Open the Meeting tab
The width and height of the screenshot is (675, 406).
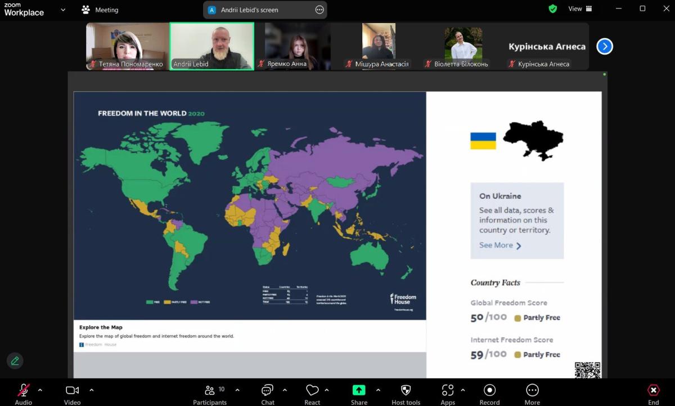click(100, 10)
